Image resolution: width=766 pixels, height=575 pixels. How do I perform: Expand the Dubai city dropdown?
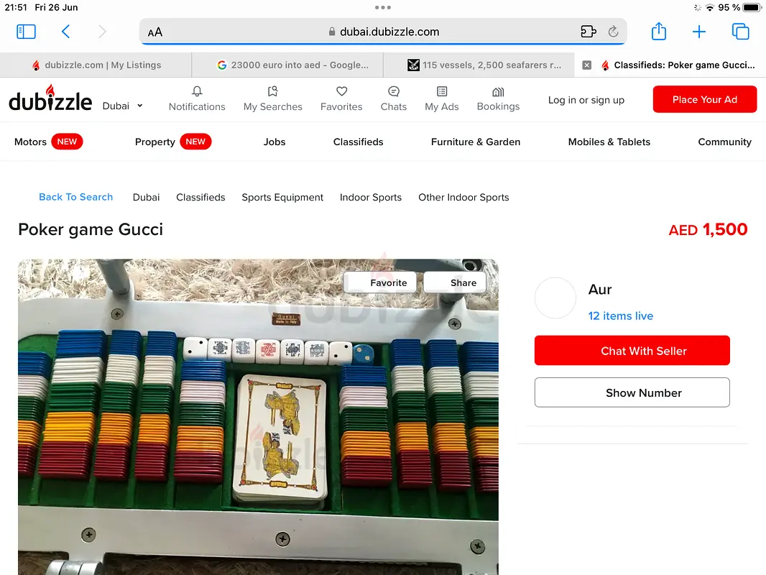[x=123, y=106]
